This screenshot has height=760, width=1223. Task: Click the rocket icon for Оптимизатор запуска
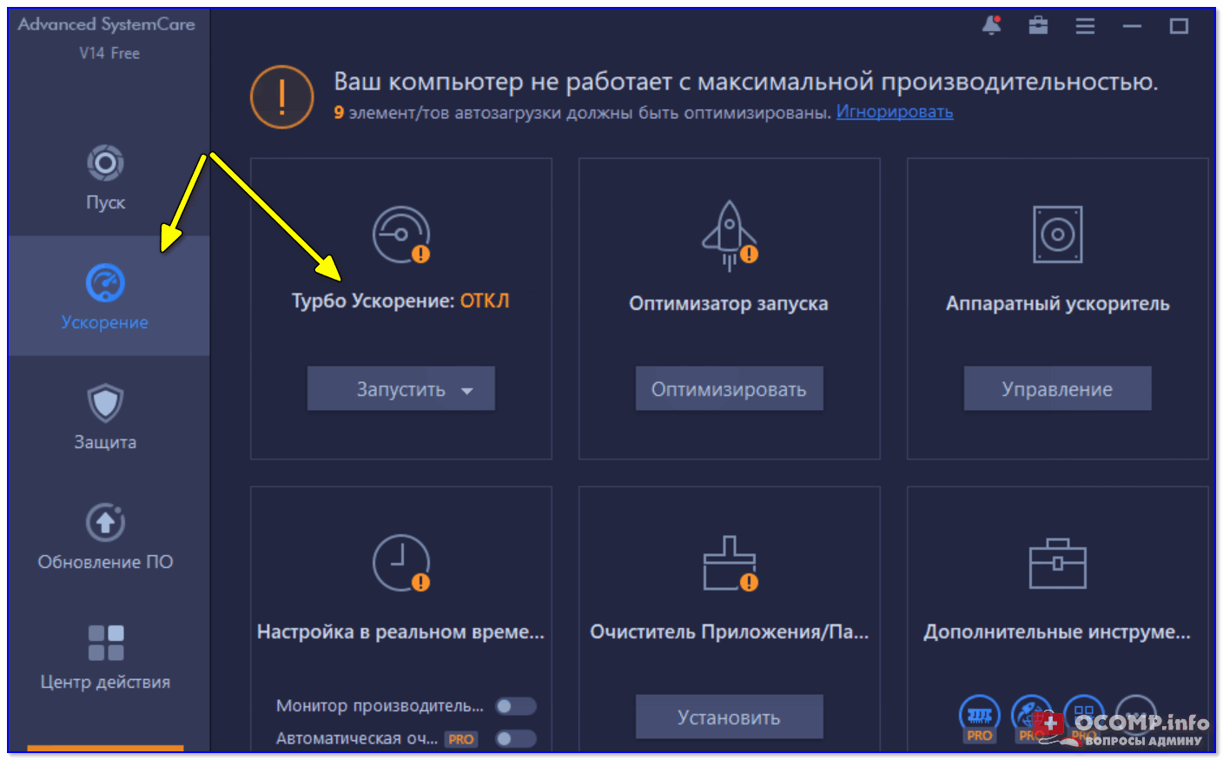[x=729, y=235]
